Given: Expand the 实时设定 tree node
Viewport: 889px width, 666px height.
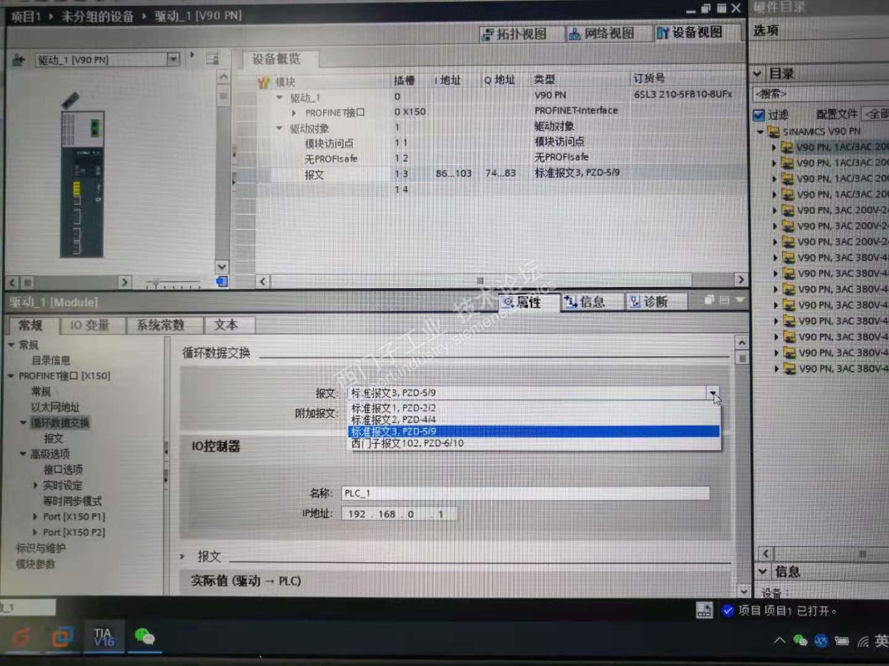Looking at the screenshot, I should tap(35, 485).
